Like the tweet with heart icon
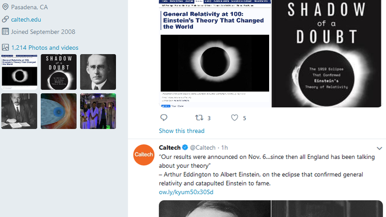 pos(235,118)
